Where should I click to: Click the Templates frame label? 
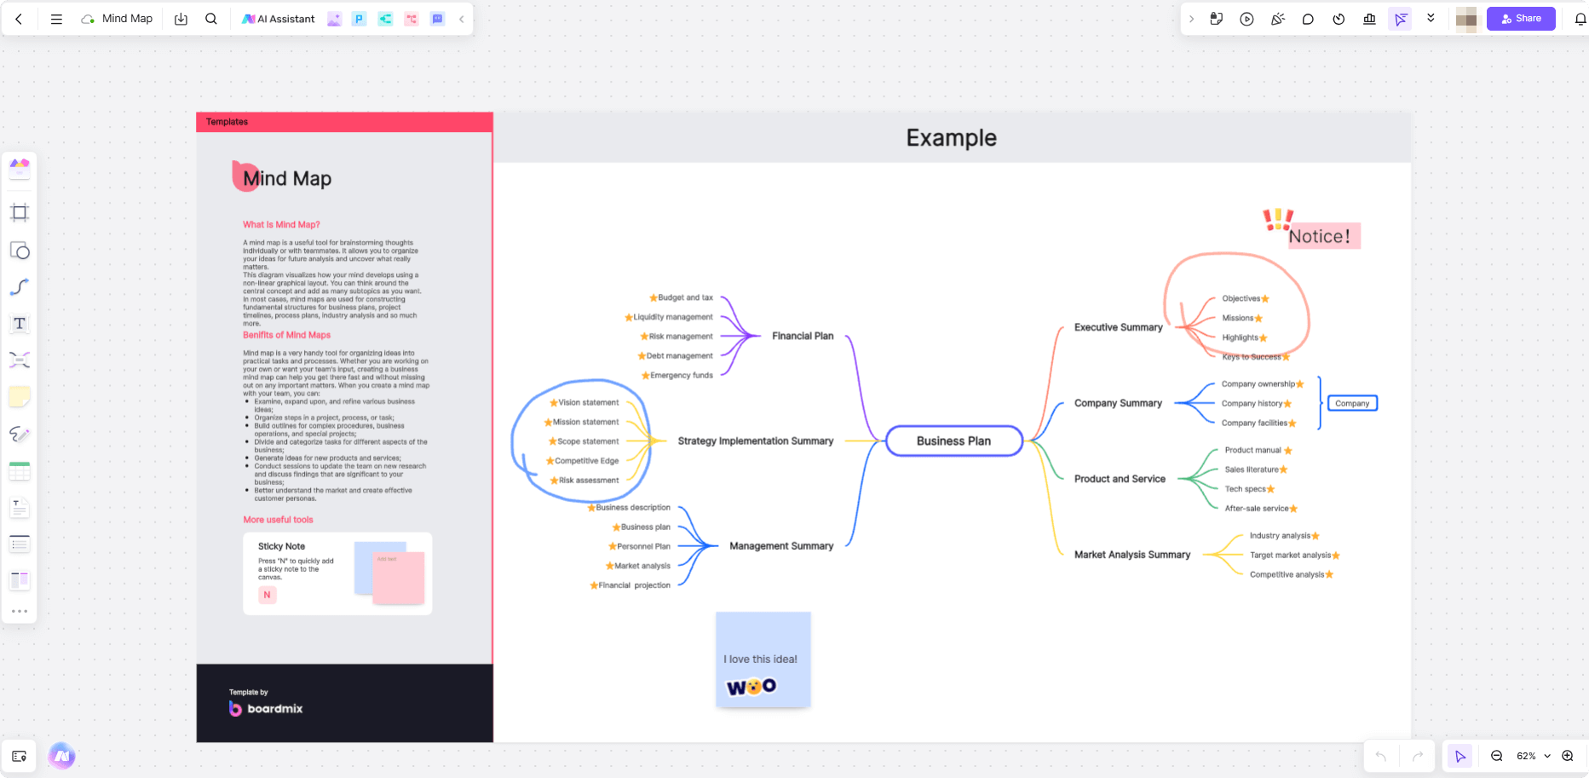tap(227, 122)
